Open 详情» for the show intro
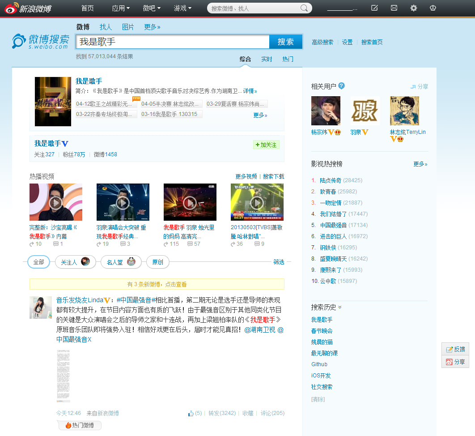 coord(250,91)
